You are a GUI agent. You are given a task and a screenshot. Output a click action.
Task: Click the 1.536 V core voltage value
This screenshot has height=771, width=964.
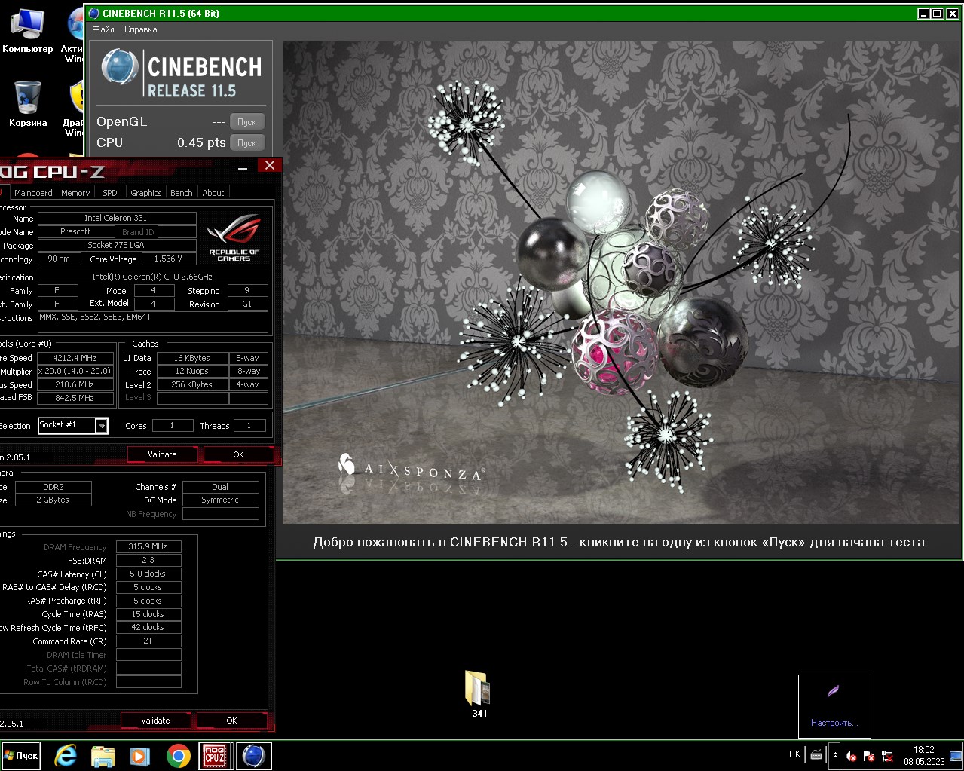(x=169, y=259)
